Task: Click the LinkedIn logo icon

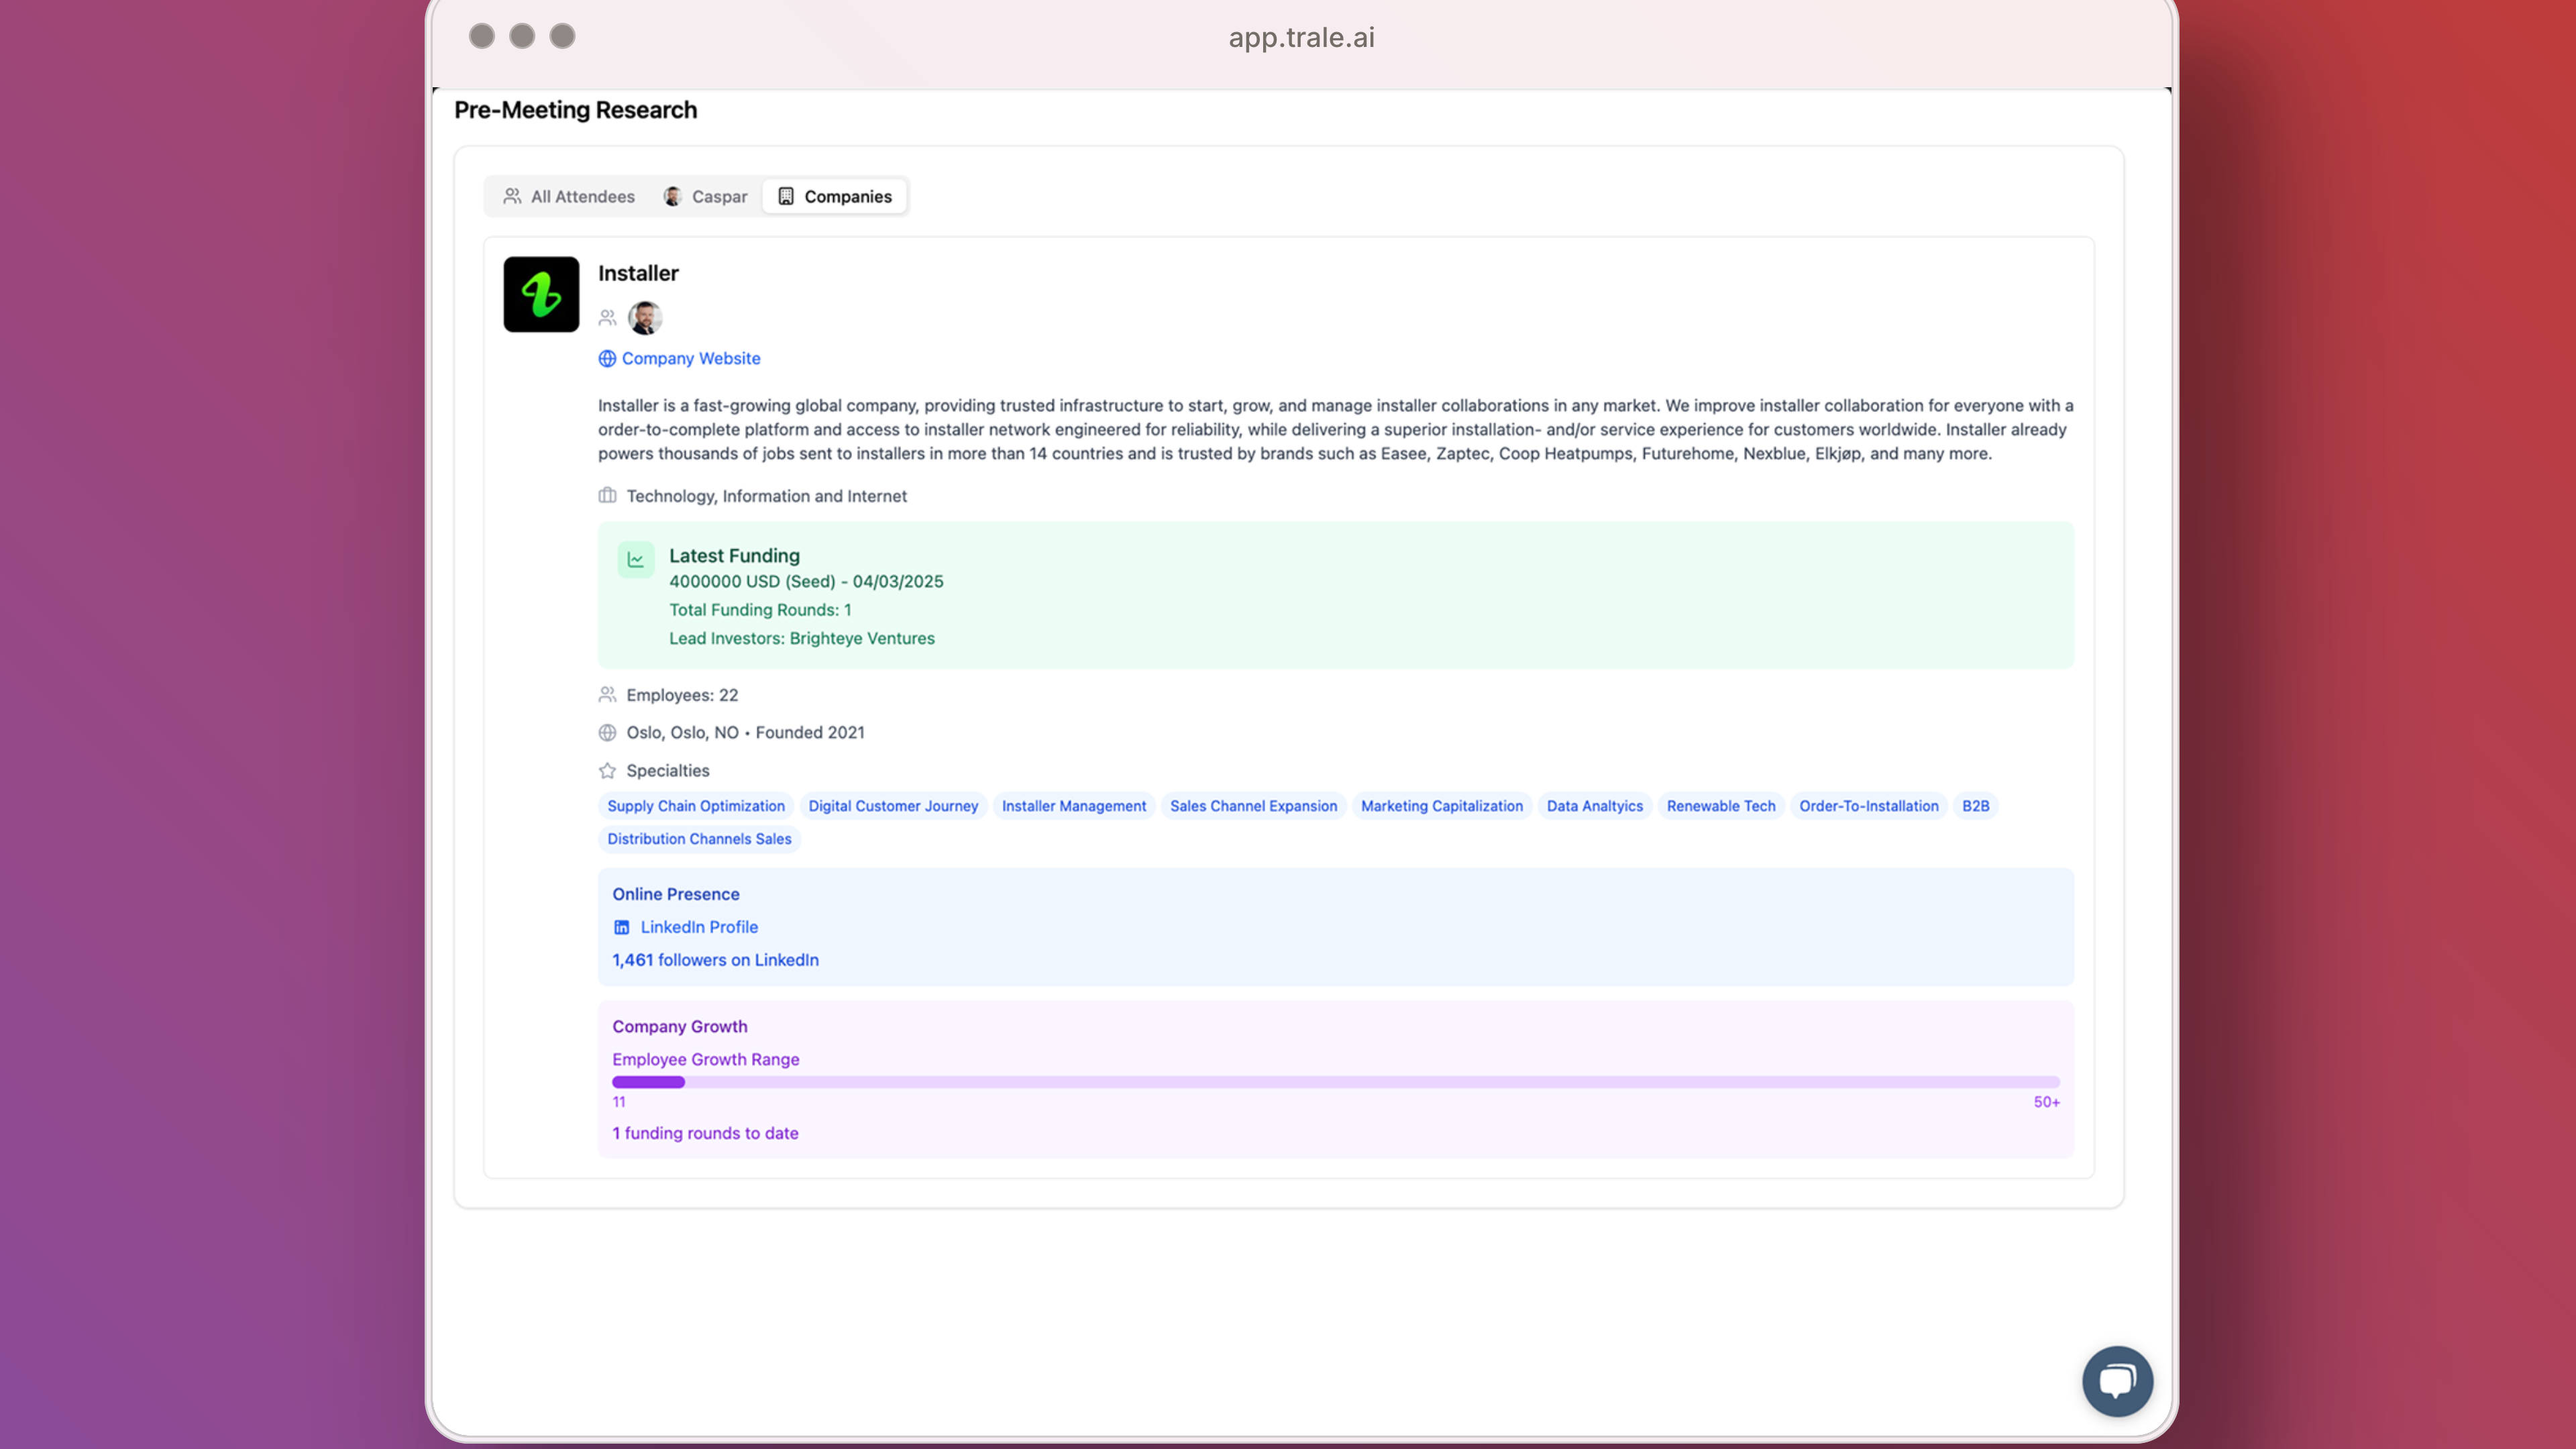Action: click(x=622, y=927)
